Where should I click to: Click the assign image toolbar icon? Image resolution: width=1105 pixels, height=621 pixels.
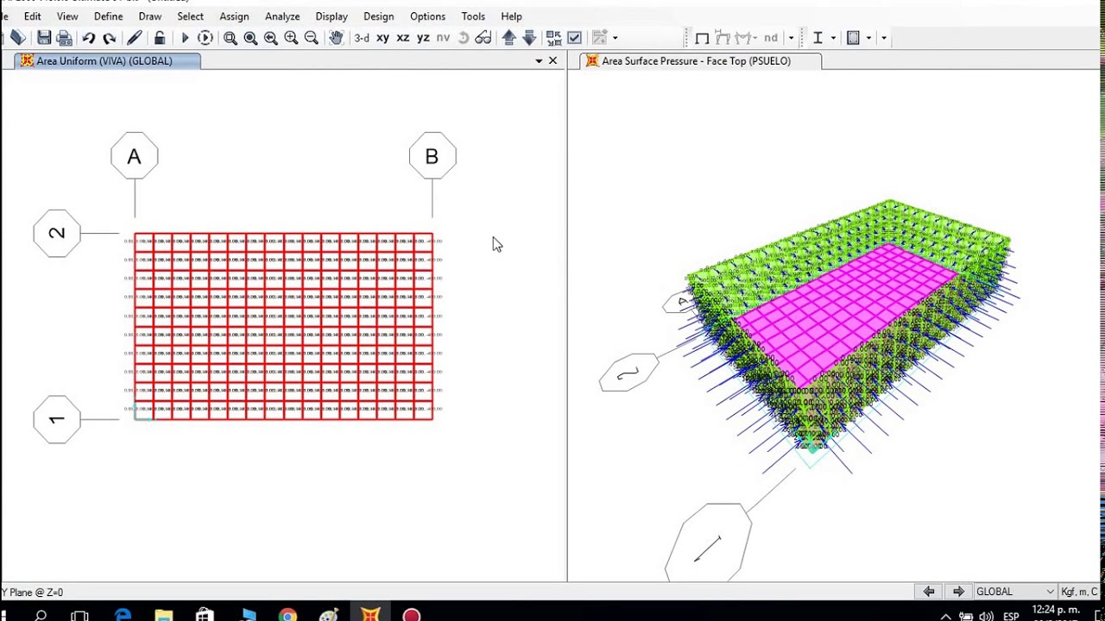pyautogui.click(x=600, y=38)
